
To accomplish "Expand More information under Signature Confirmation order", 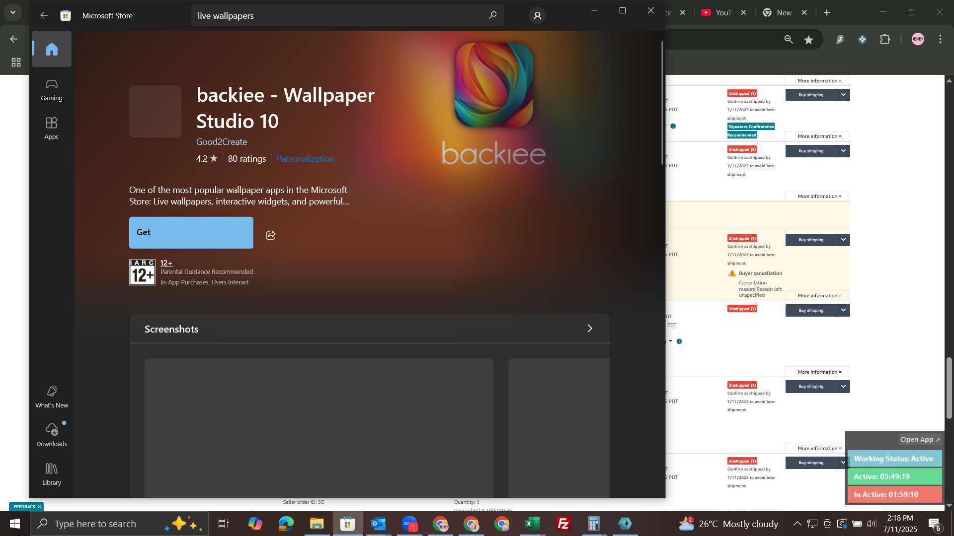I will 818,136.
